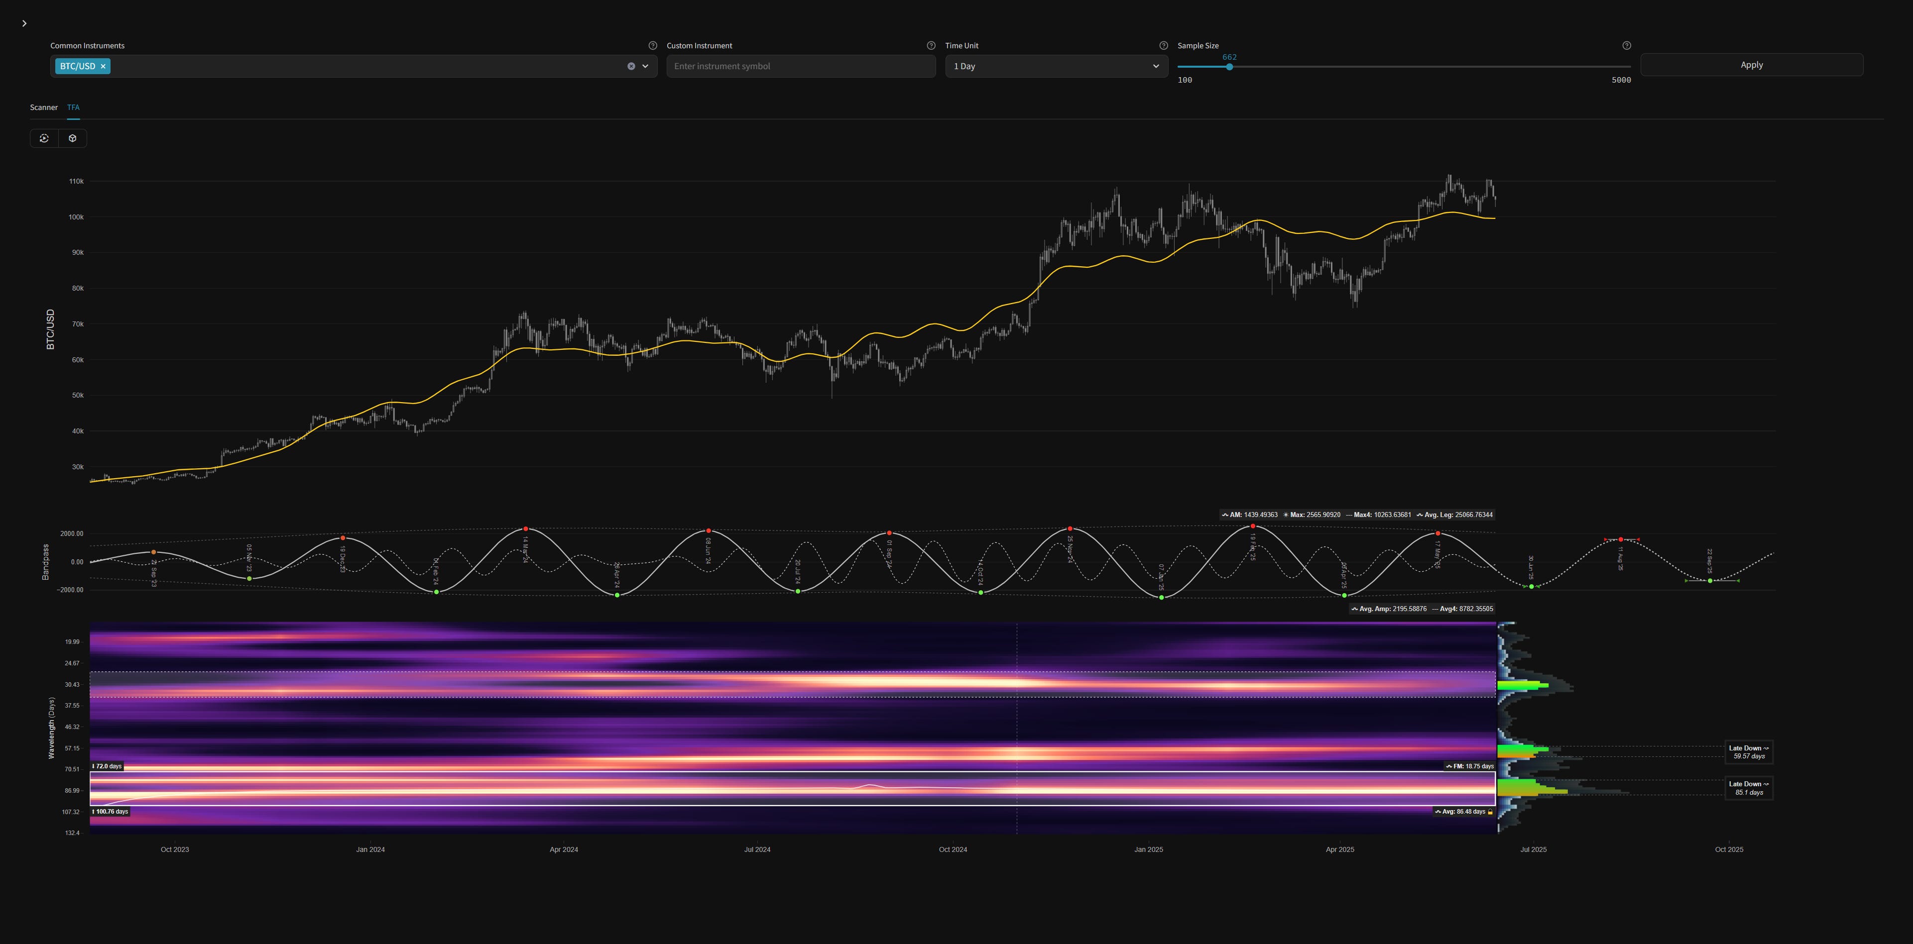Remove the BTC/USD chip via its x icon
Viewport: 1913px width, 944px height.
point(103,66)
